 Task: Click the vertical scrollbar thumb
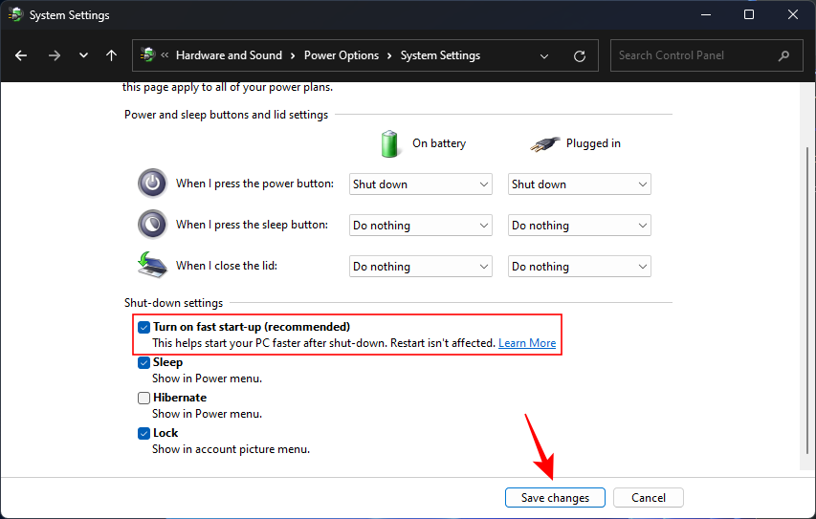click(807, 302)
